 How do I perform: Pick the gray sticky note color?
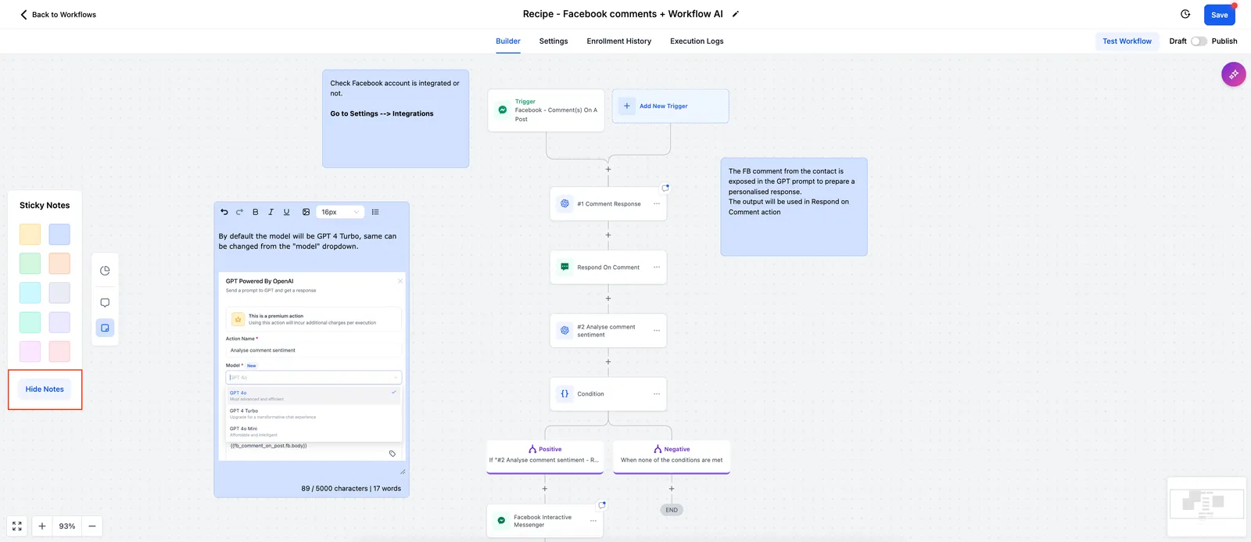[59, 293]
